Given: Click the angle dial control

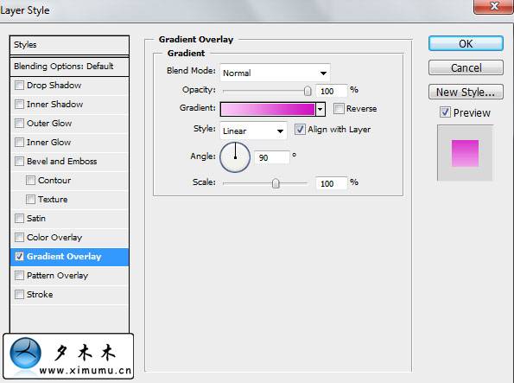Looking at the screenshot, I should (235, 157).
